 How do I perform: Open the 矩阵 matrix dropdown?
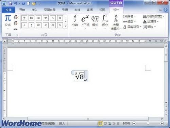(x=149, y=27)
